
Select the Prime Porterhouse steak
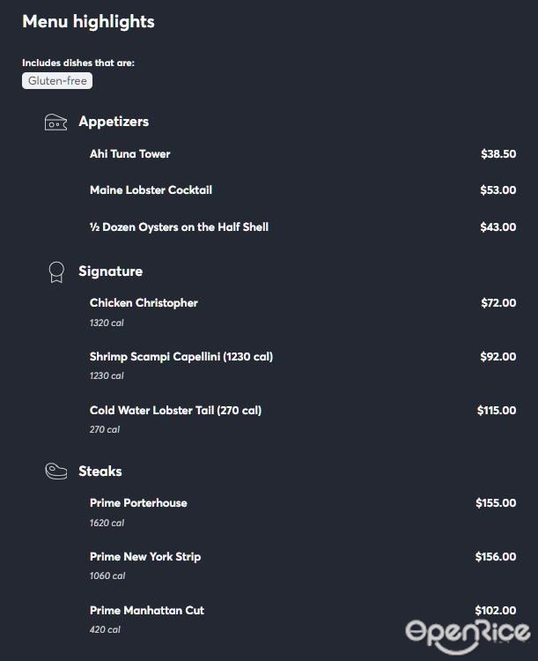[x=138, y=503]
